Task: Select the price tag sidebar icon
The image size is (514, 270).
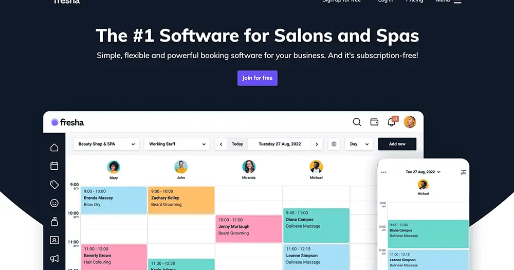Action: click(x=54, y=184)
